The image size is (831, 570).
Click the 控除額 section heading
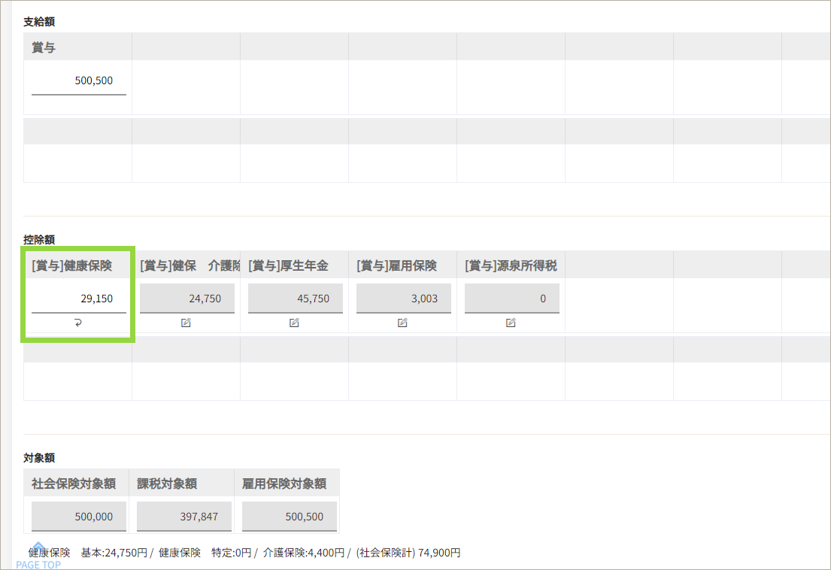(39, 239)
